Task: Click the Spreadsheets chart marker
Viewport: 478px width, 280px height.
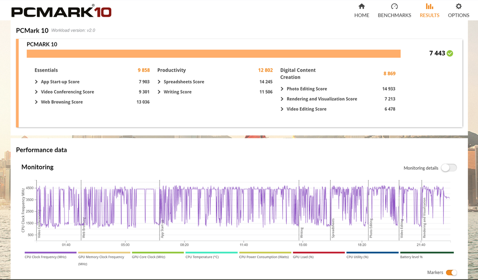Action: click(x=333, y=228)
